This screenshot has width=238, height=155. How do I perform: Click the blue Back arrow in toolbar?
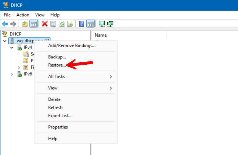point(5,24)
